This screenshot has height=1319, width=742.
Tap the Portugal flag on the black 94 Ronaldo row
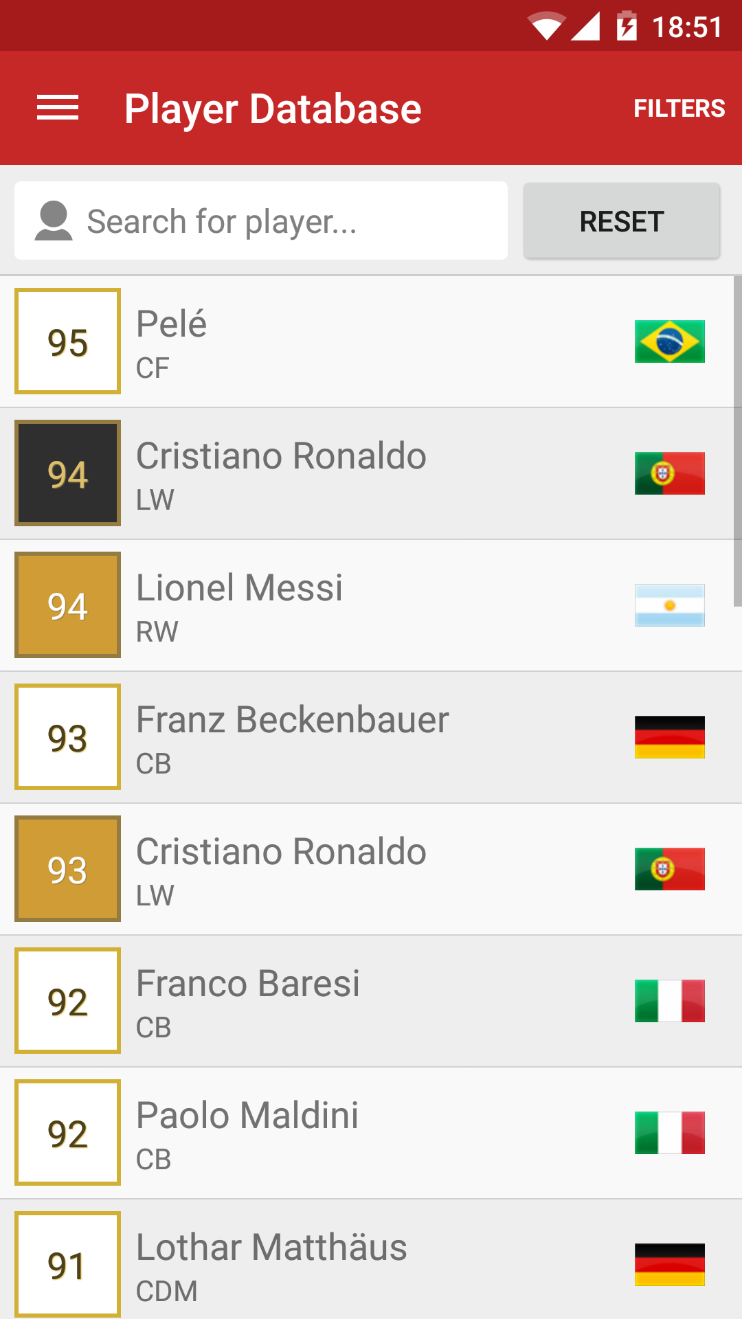click(669, 473)
